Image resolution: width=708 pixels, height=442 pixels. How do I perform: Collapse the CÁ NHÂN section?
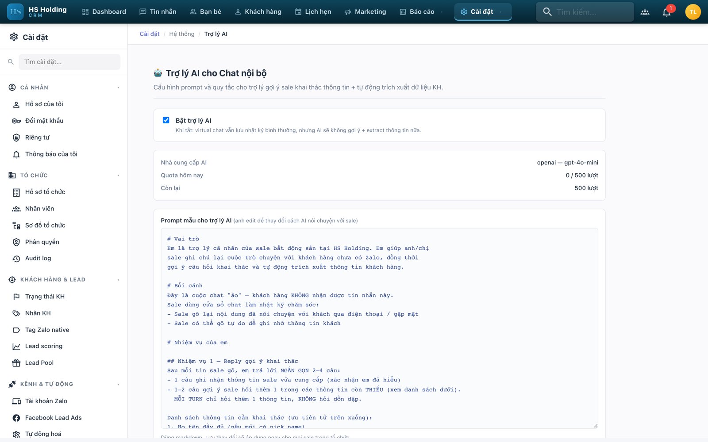click(118, 88)
